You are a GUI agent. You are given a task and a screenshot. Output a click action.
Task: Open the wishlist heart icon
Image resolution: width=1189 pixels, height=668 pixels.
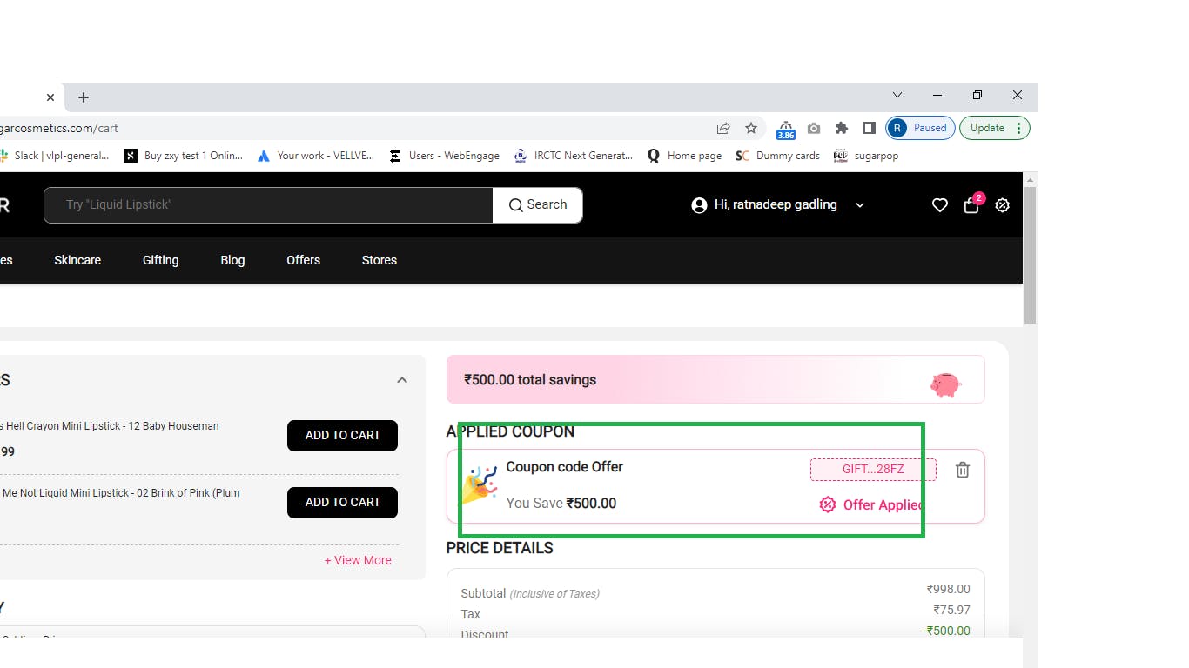tap(939, 205)
